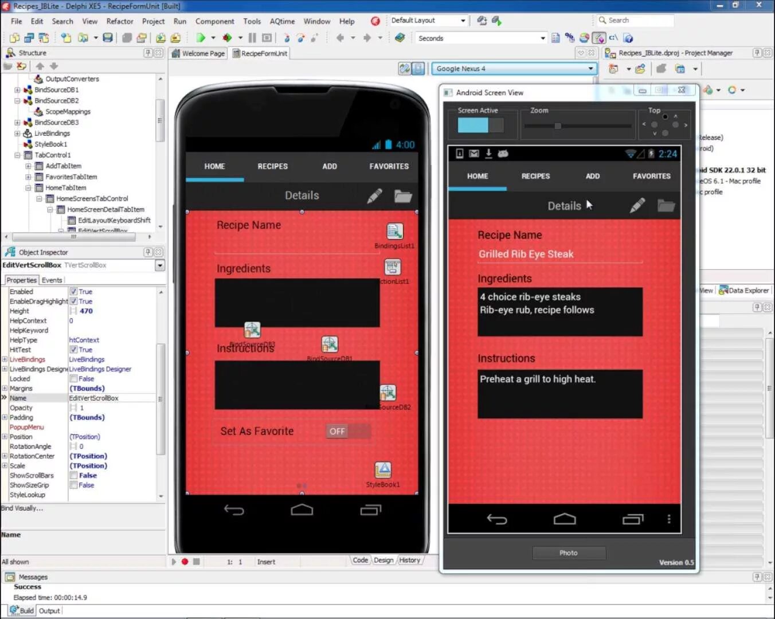Toggle the HitTest property checkbox
The image size is (775, 619).
click(73, 350)
